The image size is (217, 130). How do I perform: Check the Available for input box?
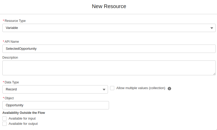[4, 119]
